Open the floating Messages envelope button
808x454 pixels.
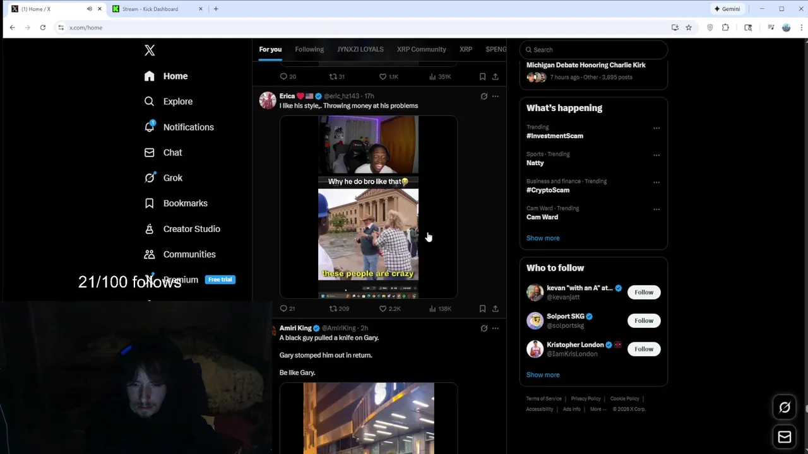pyautogui.click(x=785, y=436)
